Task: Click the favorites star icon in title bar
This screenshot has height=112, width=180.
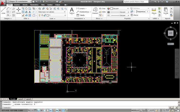Action: point(162,1)
